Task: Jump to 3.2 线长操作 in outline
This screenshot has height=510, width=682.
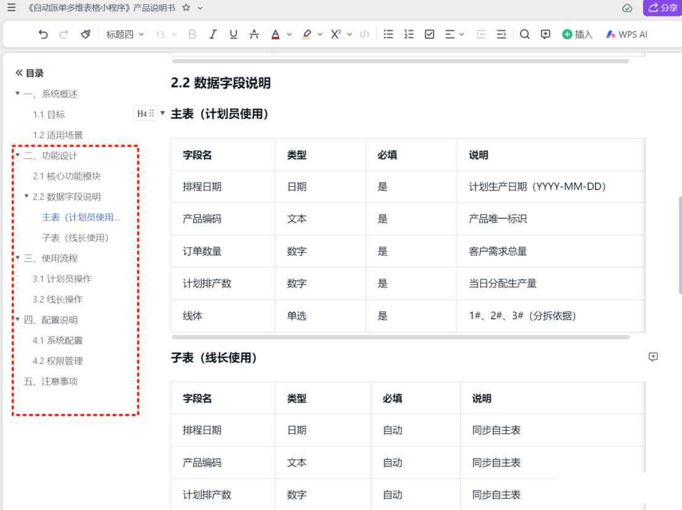Action: click(x=57, y=299)
